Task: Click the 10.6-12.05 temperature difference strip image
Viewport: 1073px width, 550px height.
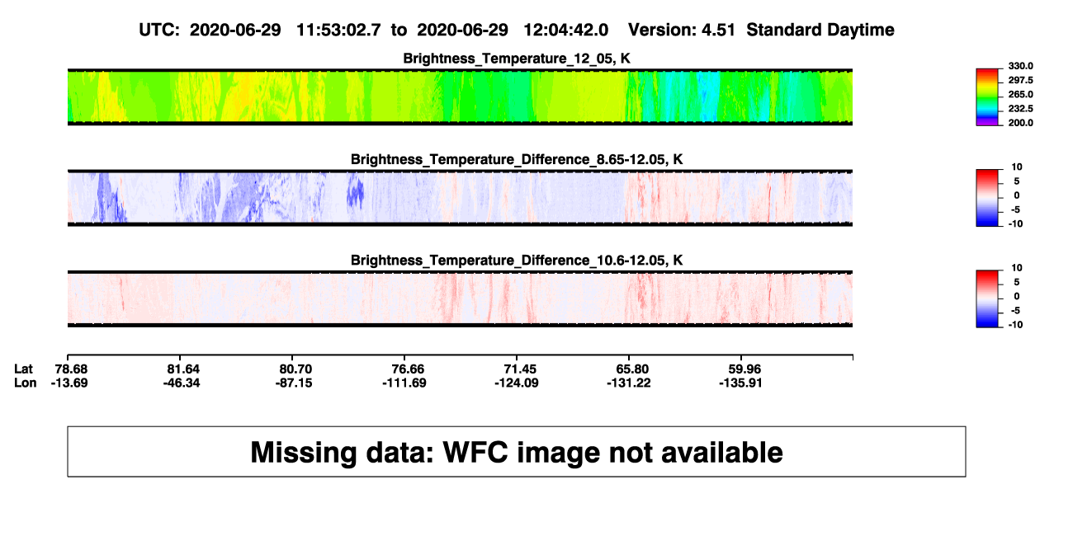Action: pyautogui.click(x=460, y=299)
